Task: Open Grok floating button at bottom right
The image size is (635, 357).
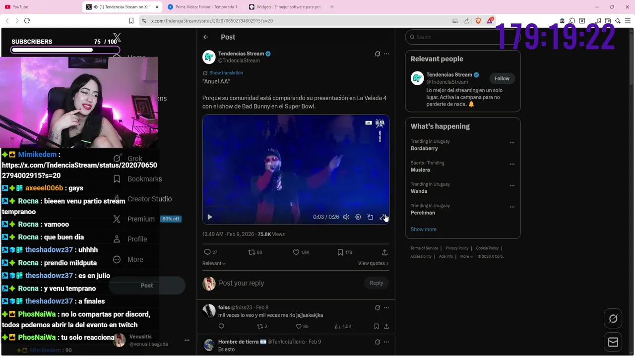Action: coord(613,319)
